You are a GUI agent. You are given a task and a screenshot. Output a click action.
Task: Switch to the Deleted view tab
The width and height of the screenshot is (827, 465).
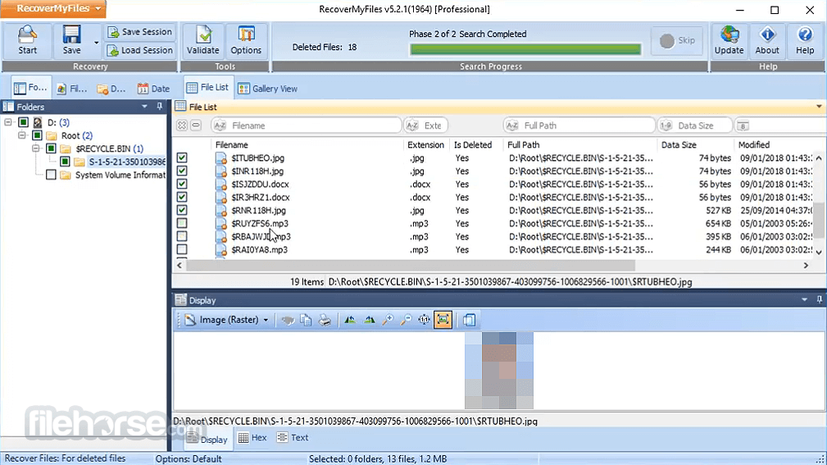[111, 89]
